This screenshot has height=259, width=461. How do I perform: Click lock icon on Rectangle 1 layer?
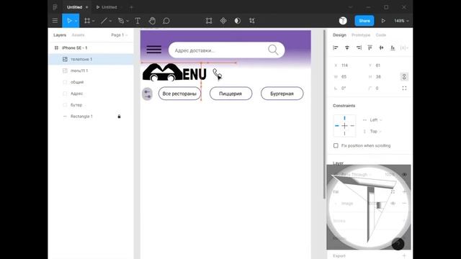point(119,117)
